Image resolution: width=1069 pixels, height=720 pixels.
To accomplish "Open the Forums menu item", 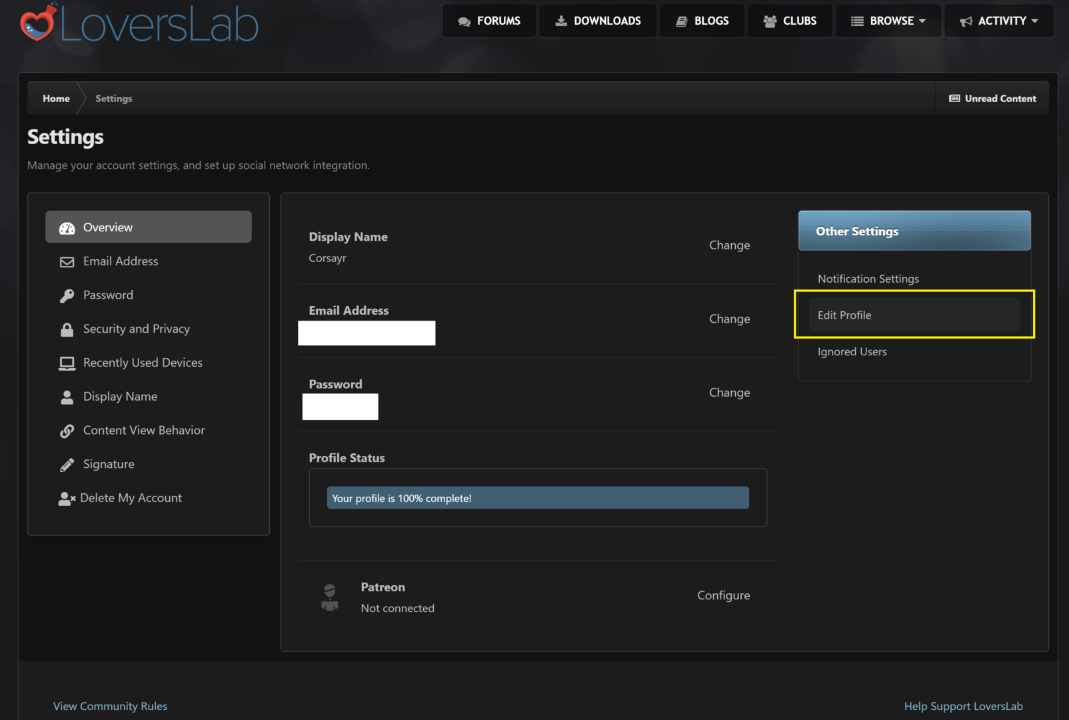I will [489, 21].
